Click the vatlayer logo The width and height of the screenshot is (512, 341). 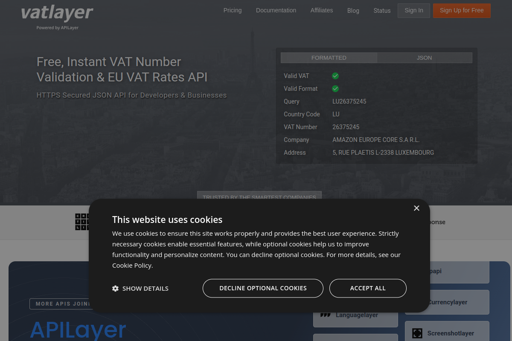click(x=57, y=13)
